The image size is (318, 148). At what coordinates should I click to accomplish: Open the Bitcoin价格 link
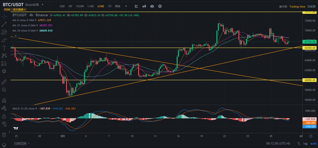coord(32,5)
